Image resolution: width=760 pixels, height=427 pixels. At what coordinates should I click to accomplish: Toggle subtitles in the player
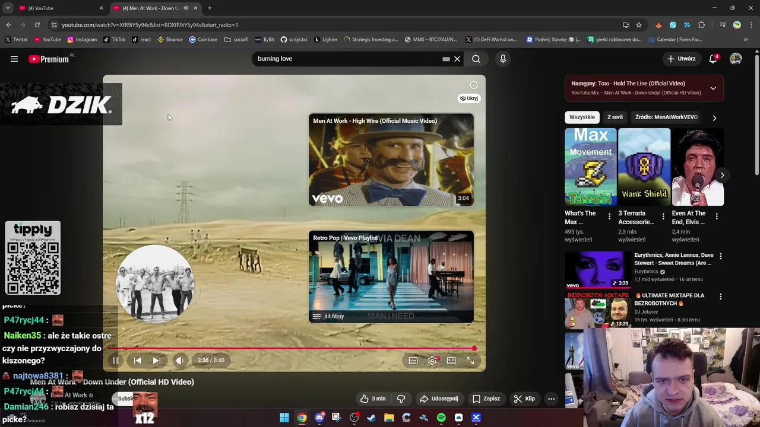point(413,360)
